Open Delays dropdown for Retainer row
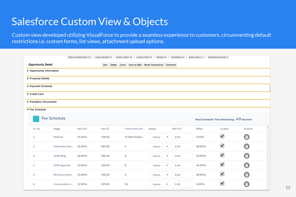The image size is (296, 197). pyautogui.click(x=159, y=137)
